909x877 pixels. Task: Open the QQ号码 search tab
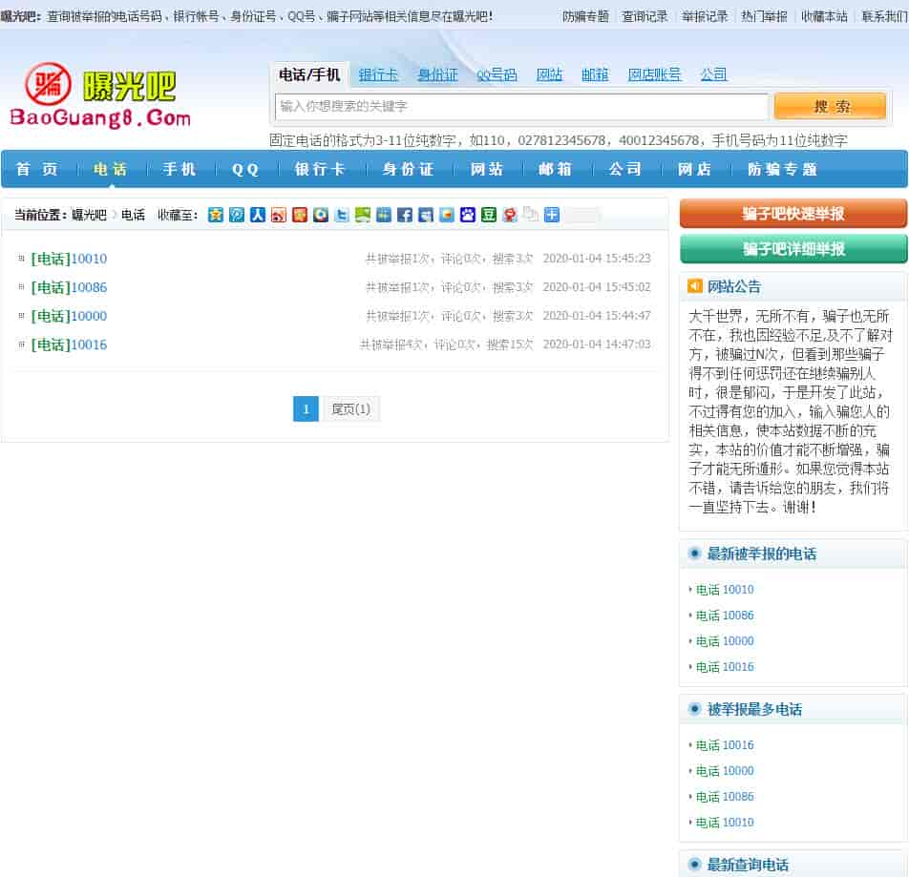click(x=497, y=74)
